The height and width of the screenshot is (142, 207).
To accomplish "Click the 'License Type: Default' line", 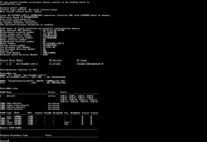I will point(29,10).
